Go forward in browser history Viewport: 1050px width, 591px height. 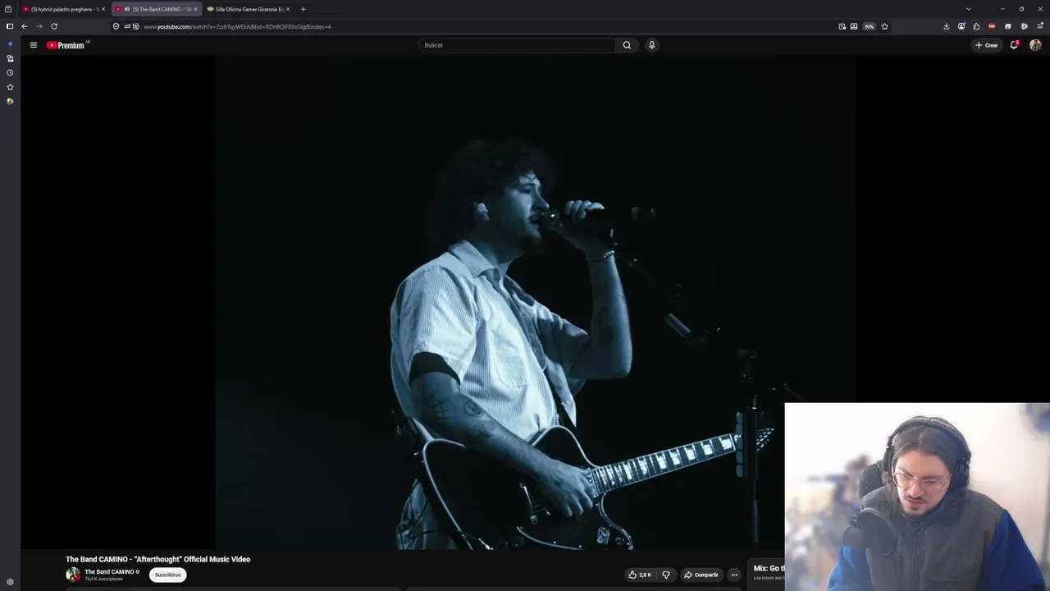click(x=39, y=26)
